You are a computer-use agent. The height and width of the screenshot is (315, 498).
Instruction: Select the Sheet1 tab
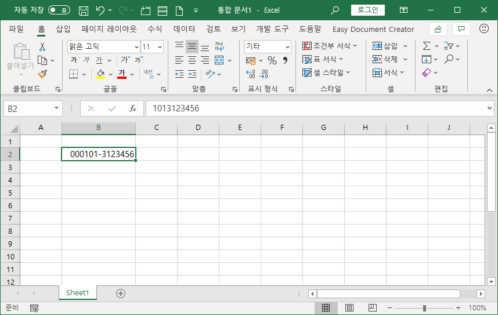[x=78, y=293]
